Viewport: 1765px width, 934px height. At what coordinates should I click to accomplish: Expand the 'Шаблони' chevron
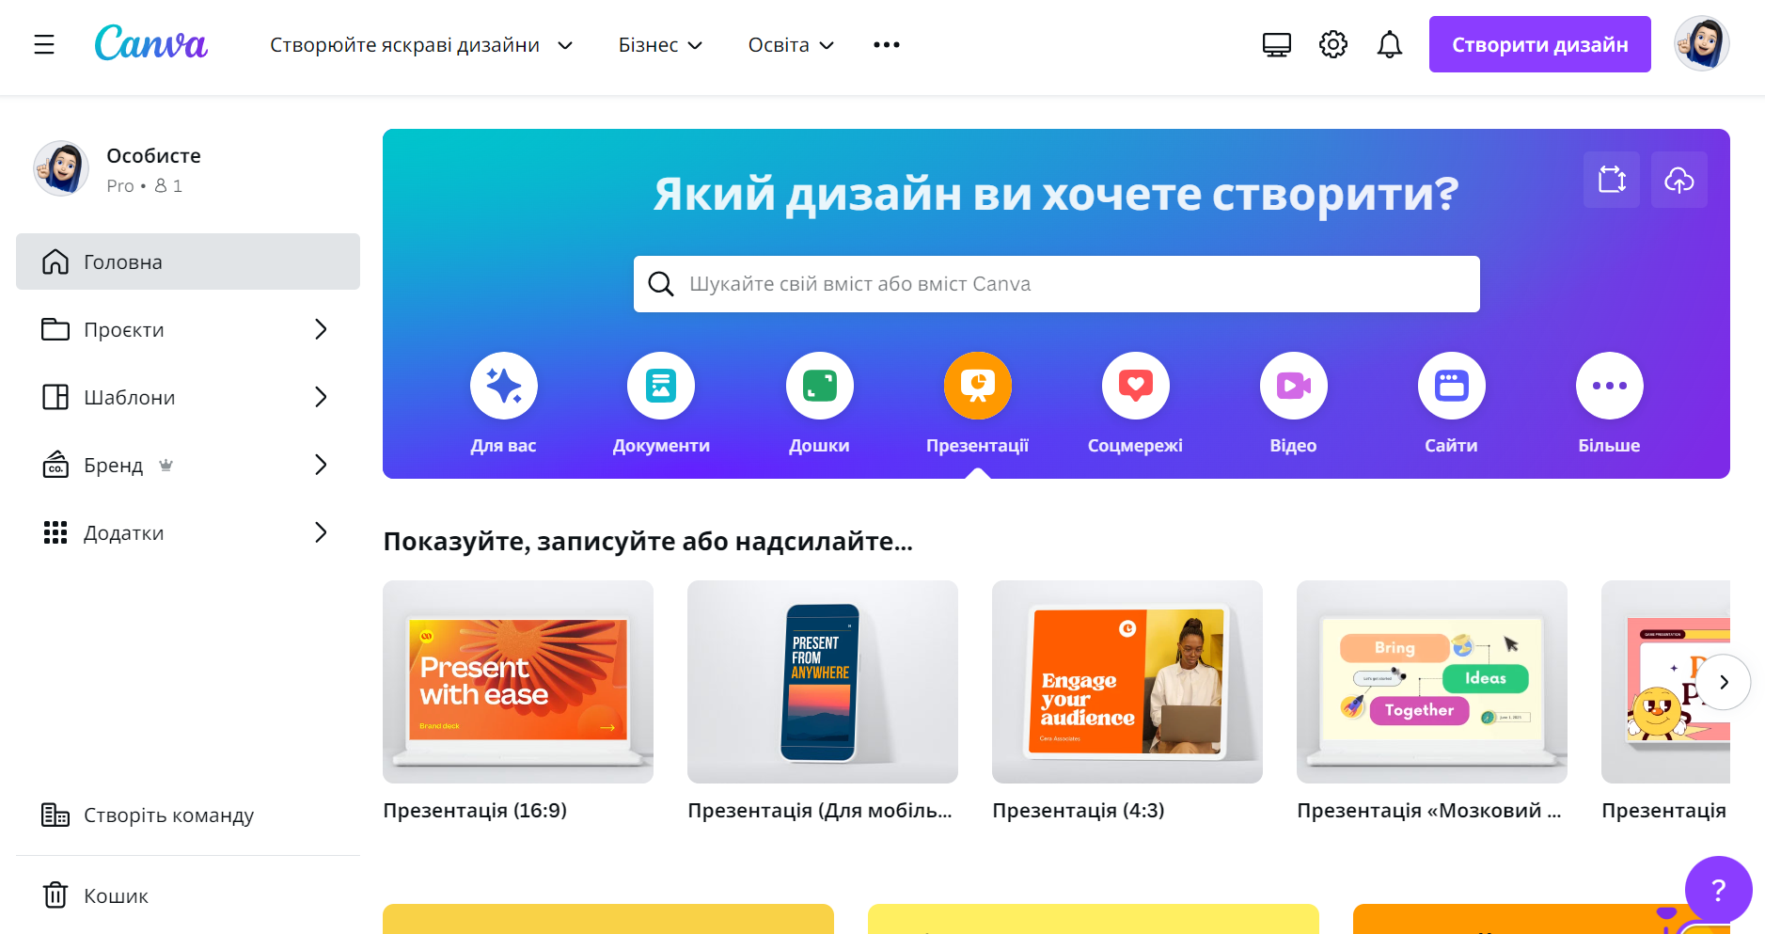click(x=321, y=397)
